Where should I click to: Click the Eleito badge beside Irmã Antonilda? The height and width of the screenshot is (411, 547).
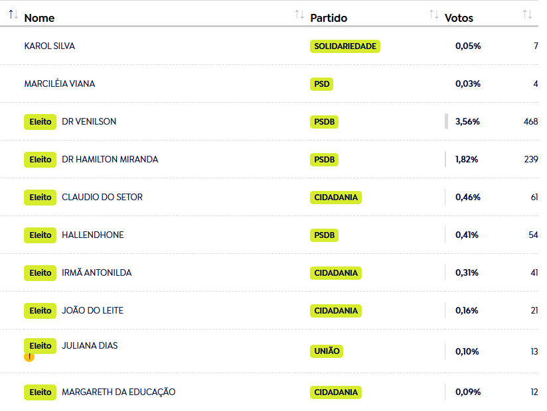pos(40,273)
